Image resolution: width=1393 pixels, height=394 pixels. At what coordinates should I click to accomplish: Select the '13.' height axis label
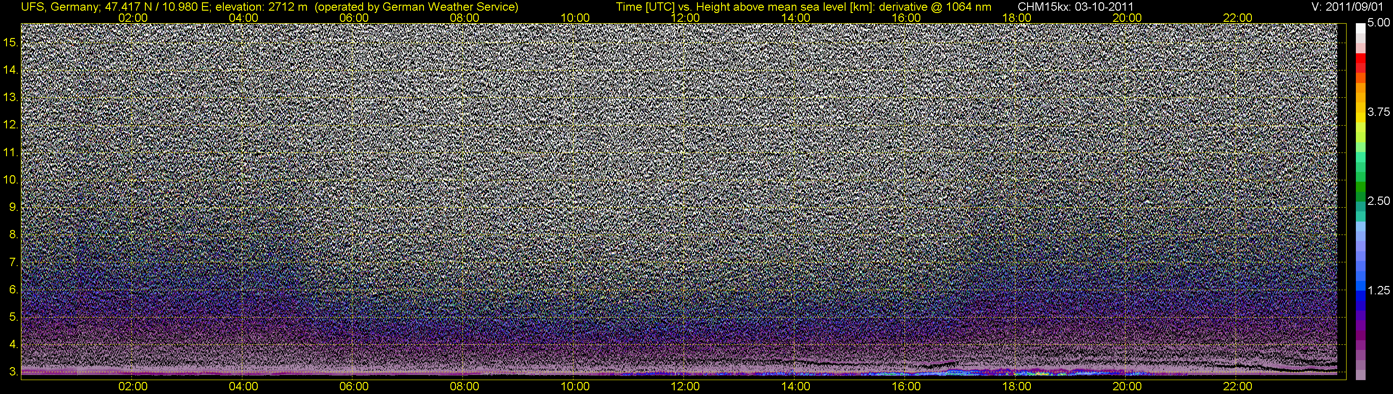11,98
